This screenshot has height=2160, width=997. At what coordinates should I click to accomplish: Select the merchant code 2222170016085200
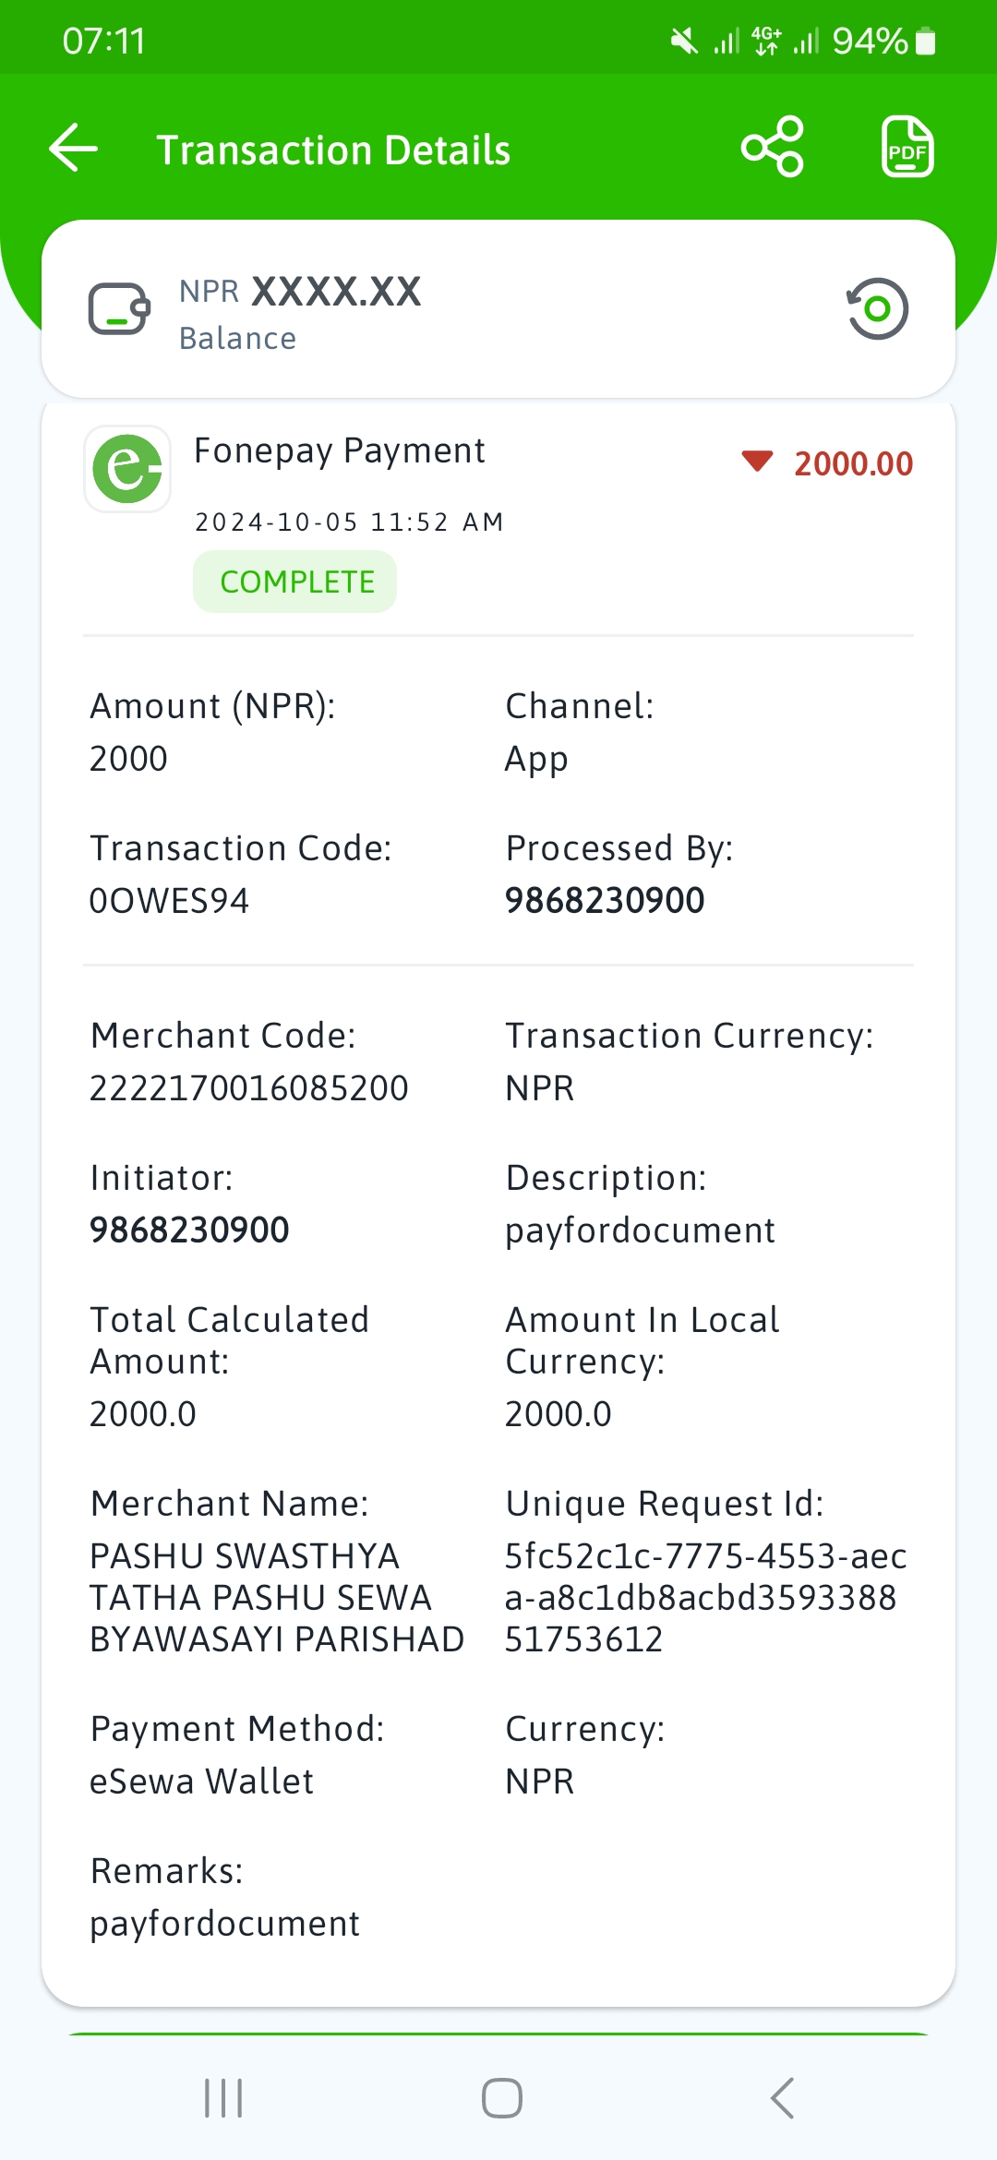248,1088
